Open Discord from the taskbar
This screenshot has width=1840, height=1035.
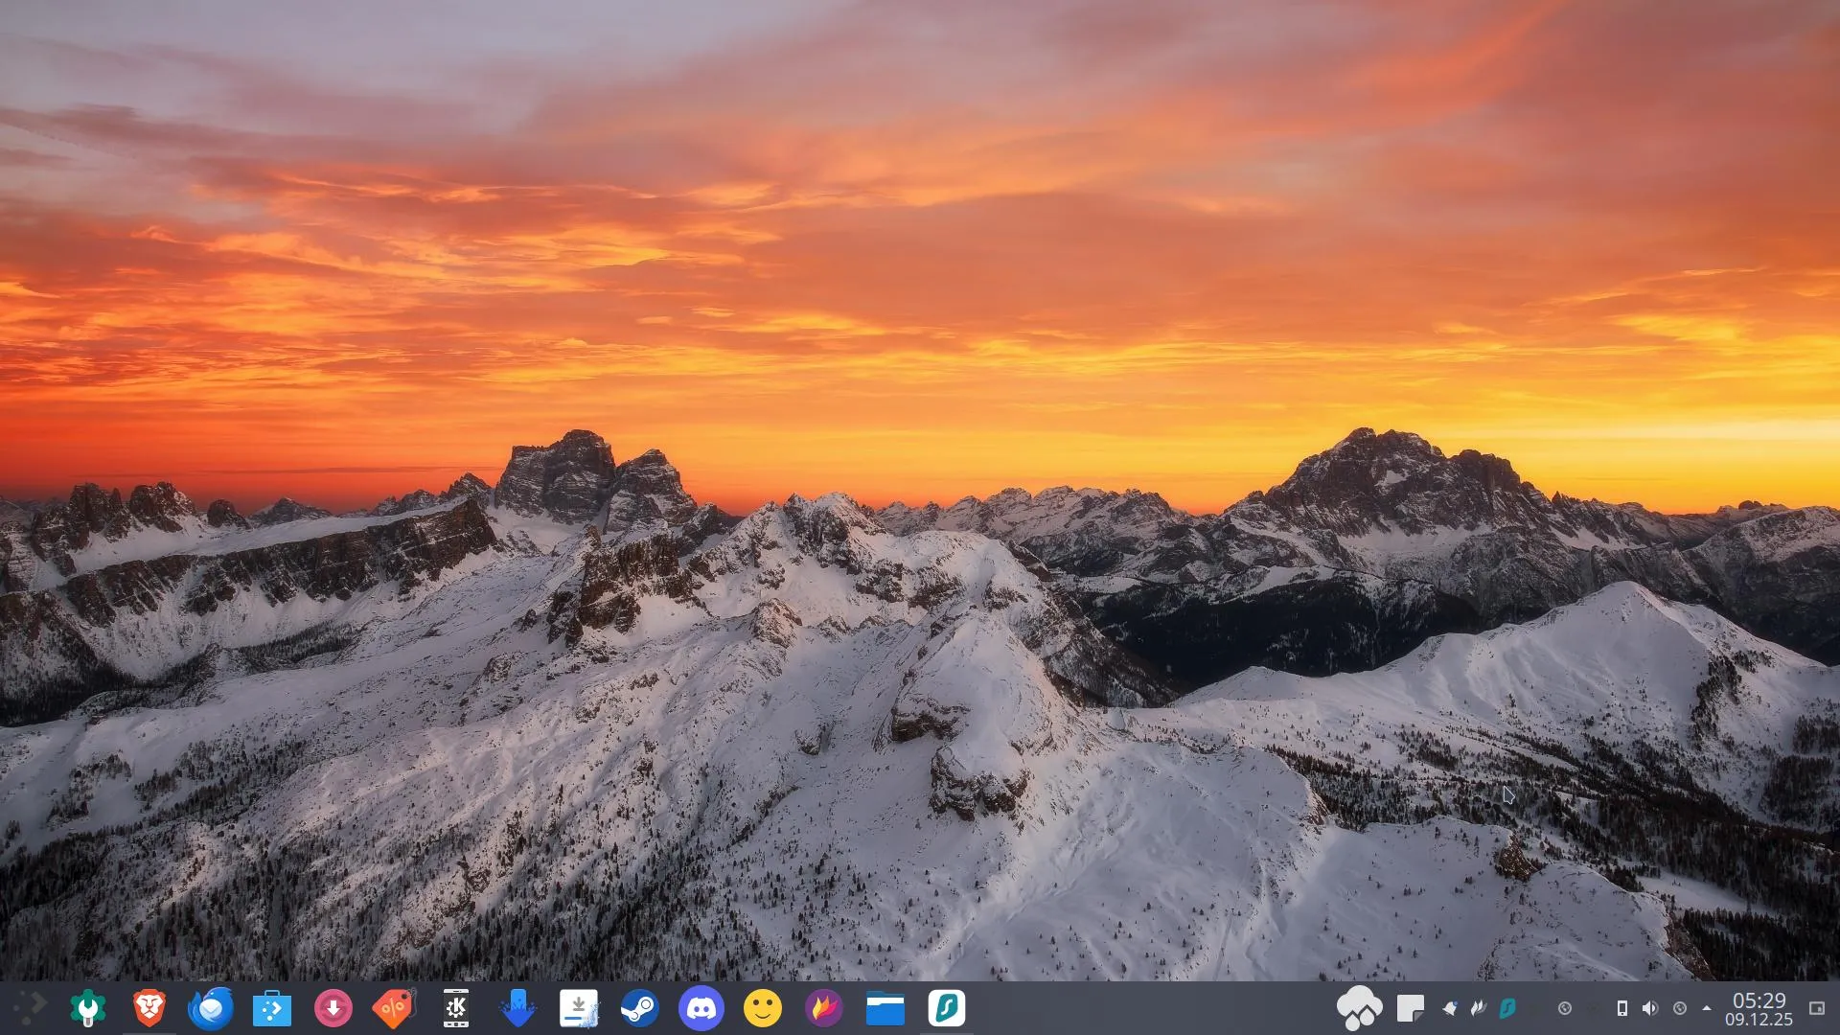[701, 1007]
